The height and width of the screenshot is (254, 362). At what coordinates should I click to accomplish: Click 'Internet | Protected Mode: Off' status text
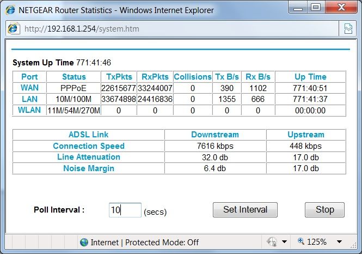coord(145,243)
